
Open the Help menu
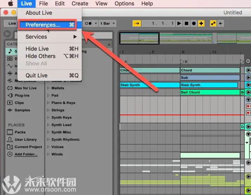(x=147, y=3)
